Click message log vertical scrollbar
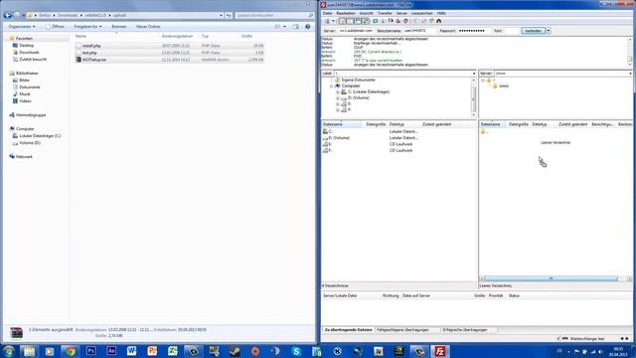636x358 pixels. point(630,52)
